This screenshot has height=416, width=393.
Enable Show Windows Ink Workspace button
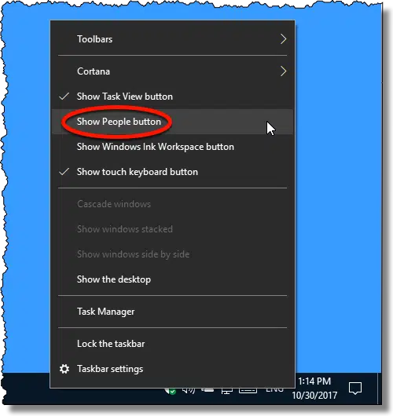pos(172,147)
